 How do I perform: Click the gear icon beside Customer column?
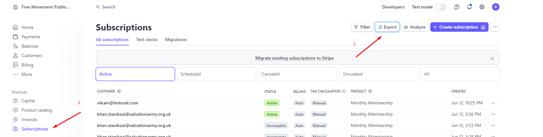(x=119, y=91)
